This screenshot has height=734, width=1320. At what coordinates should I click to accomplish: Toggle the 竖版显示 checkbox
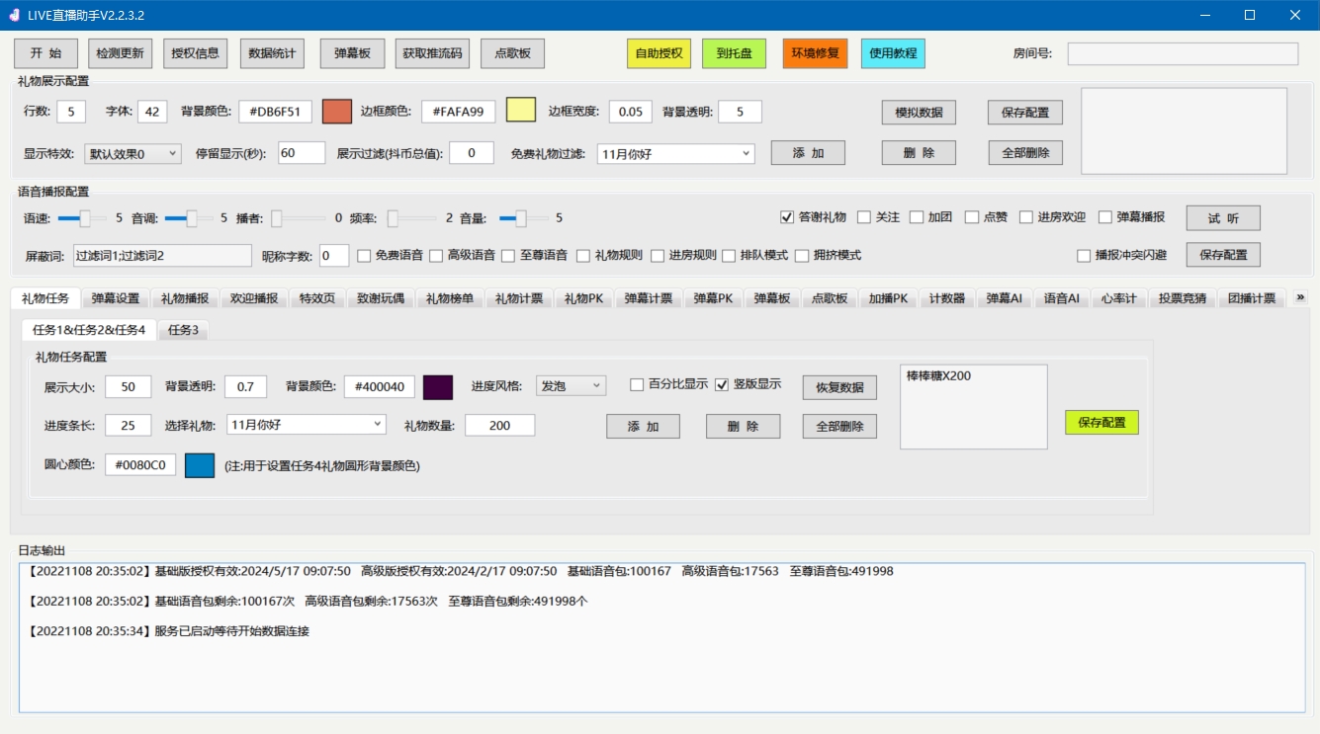[x=722, y=384]
